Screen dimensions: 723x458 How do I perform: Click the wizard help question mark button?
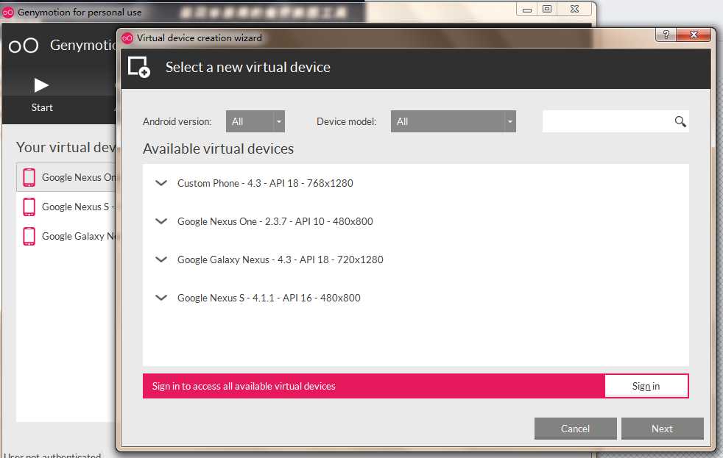[666, 35]
